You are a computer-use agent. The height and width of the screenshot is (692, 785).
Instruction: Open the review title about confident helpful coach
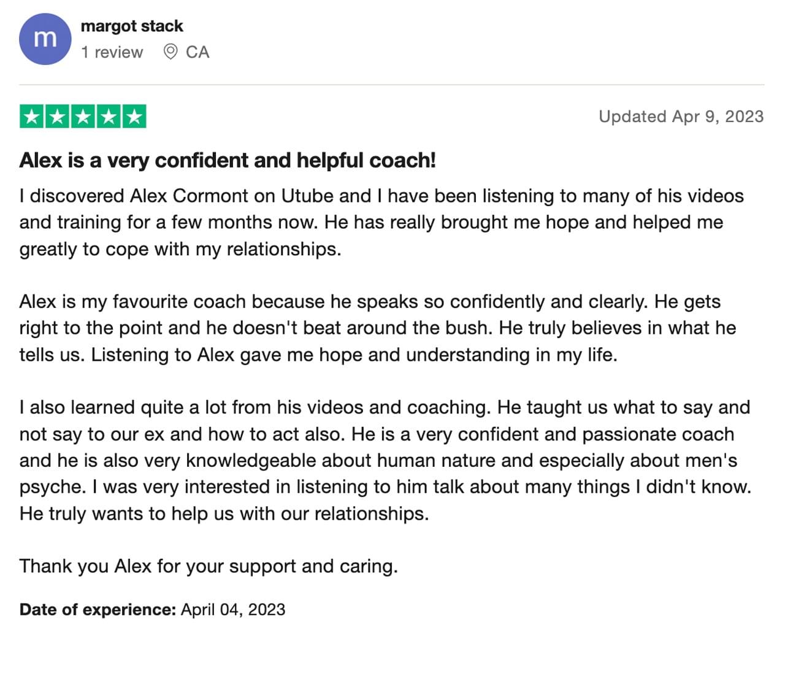(x=228, y=160)
